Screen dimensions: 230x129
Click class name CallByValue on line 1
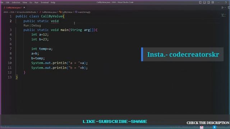point(52,16)
